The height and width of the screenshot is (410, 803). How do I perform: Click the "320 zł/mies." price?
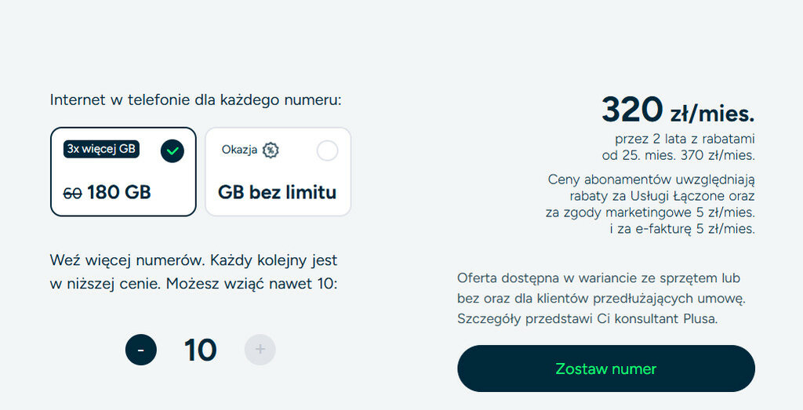[678, 111]
